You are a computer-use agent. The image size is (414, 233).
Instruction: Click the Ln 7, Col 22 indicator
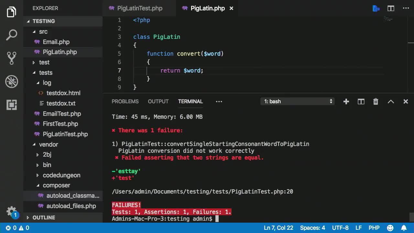tap(278, 227)
